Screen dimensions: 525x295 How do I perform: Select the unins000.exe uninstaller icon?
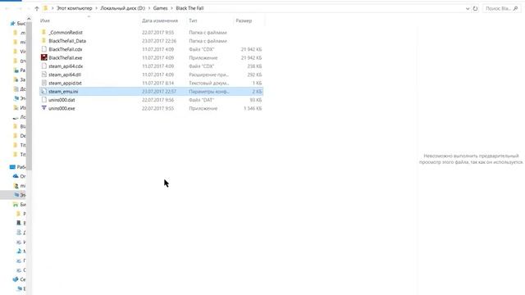click(x=43, y=108)
